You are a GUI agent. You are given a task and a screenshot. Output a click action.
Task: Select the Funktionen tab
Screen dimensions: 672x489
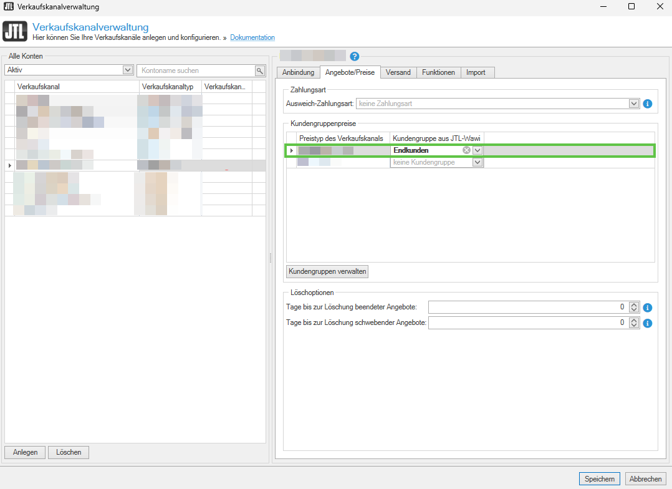tap(438, 72)
